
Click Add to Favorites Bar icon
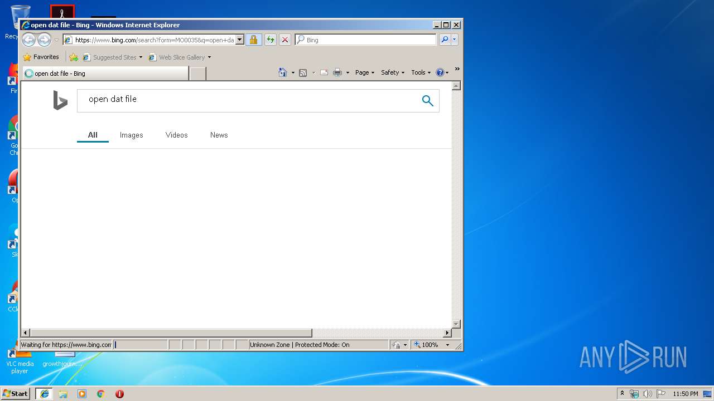[x=74, y=57]
